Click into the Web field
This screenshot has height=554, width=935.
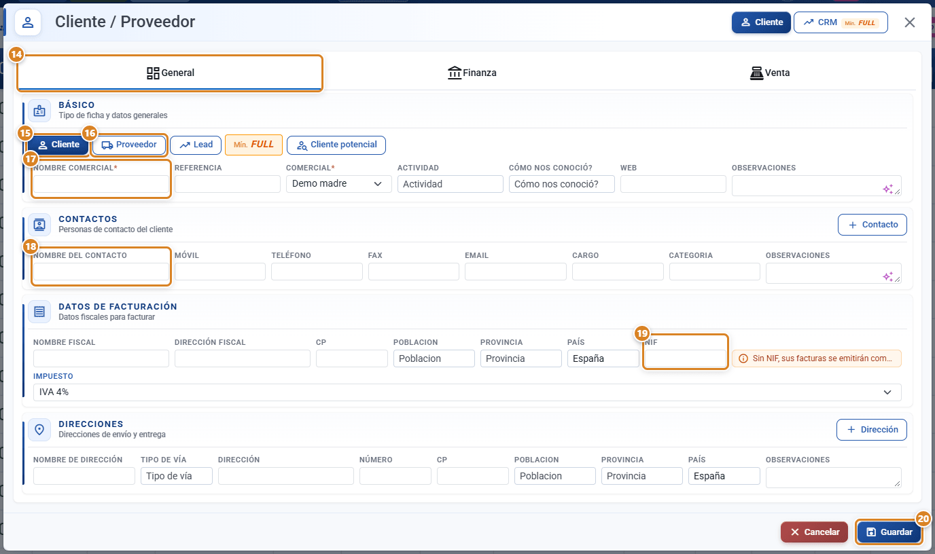(x=673, y=184)
